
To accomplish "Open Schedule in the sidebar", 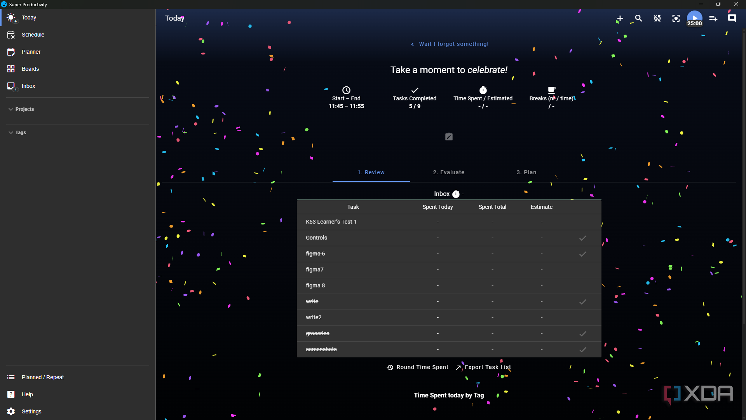I will tap(33, 35).
